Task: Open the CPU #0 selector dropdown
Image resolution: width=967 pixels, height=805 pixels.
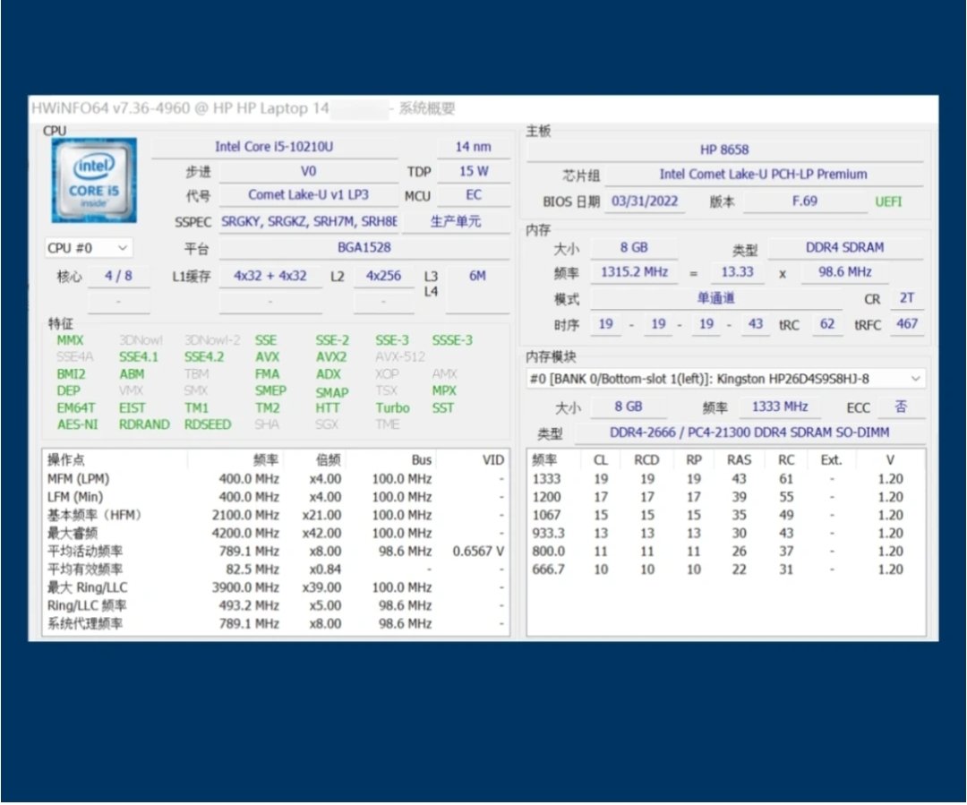Action: [89, 247]
